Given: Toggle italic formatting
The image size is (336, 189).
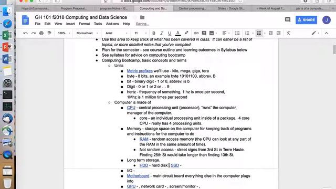Looking at the screenshot, I should pyautogui.click(x=162, y=33).
